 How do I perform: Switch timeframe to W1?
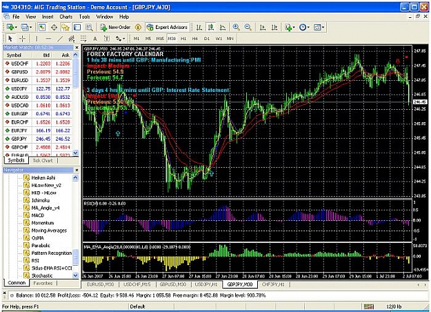(x=219, y=39)
